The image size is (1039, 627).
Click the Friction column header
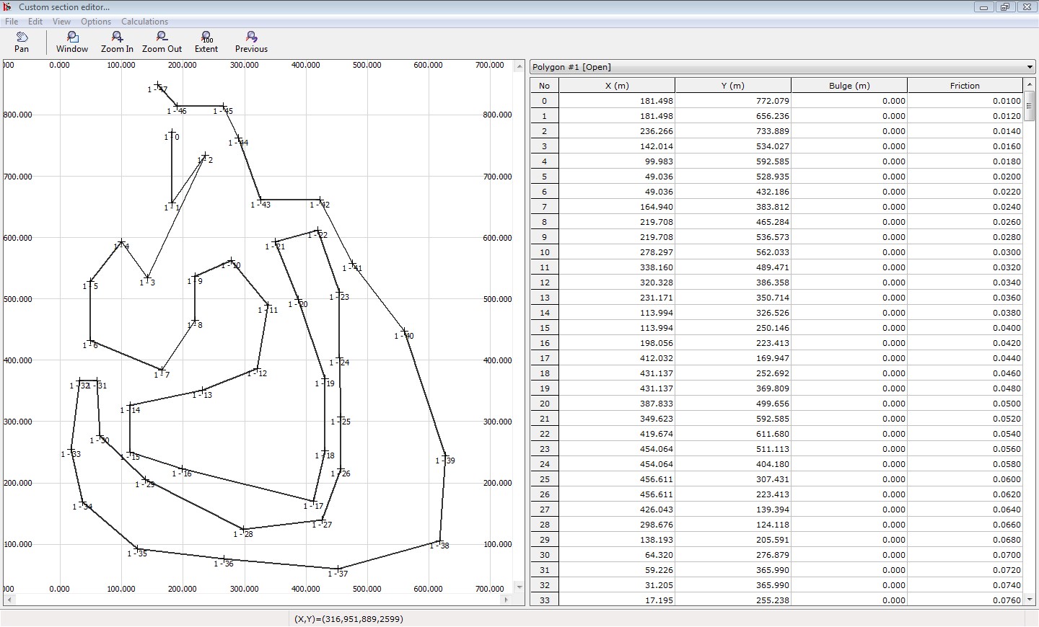click(965, 86)
